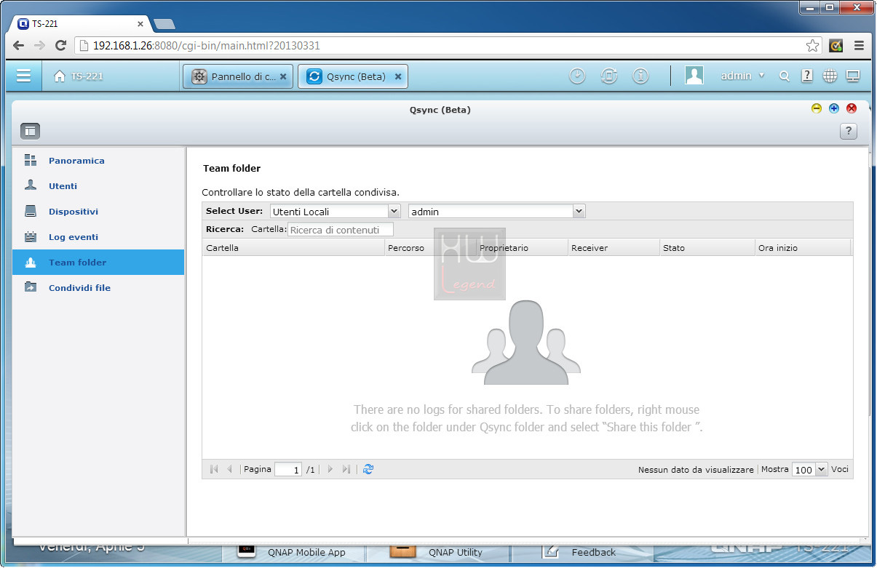
Task: Open the QTS help question mark icon
Action: point(807,76)
